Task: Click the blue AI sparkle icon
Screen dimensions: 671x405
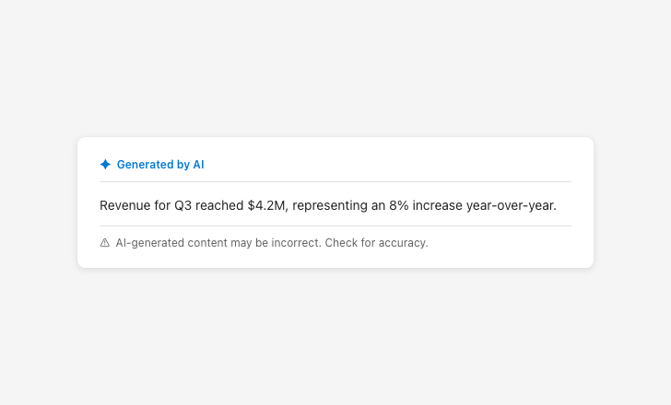Action: click(105, 165)
